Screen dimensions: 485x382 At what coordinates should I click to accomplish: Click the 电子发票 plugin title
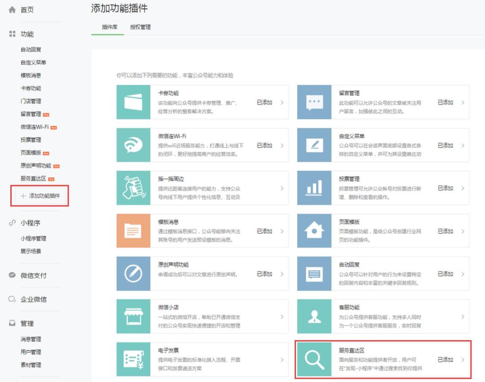tap(168, 351)
